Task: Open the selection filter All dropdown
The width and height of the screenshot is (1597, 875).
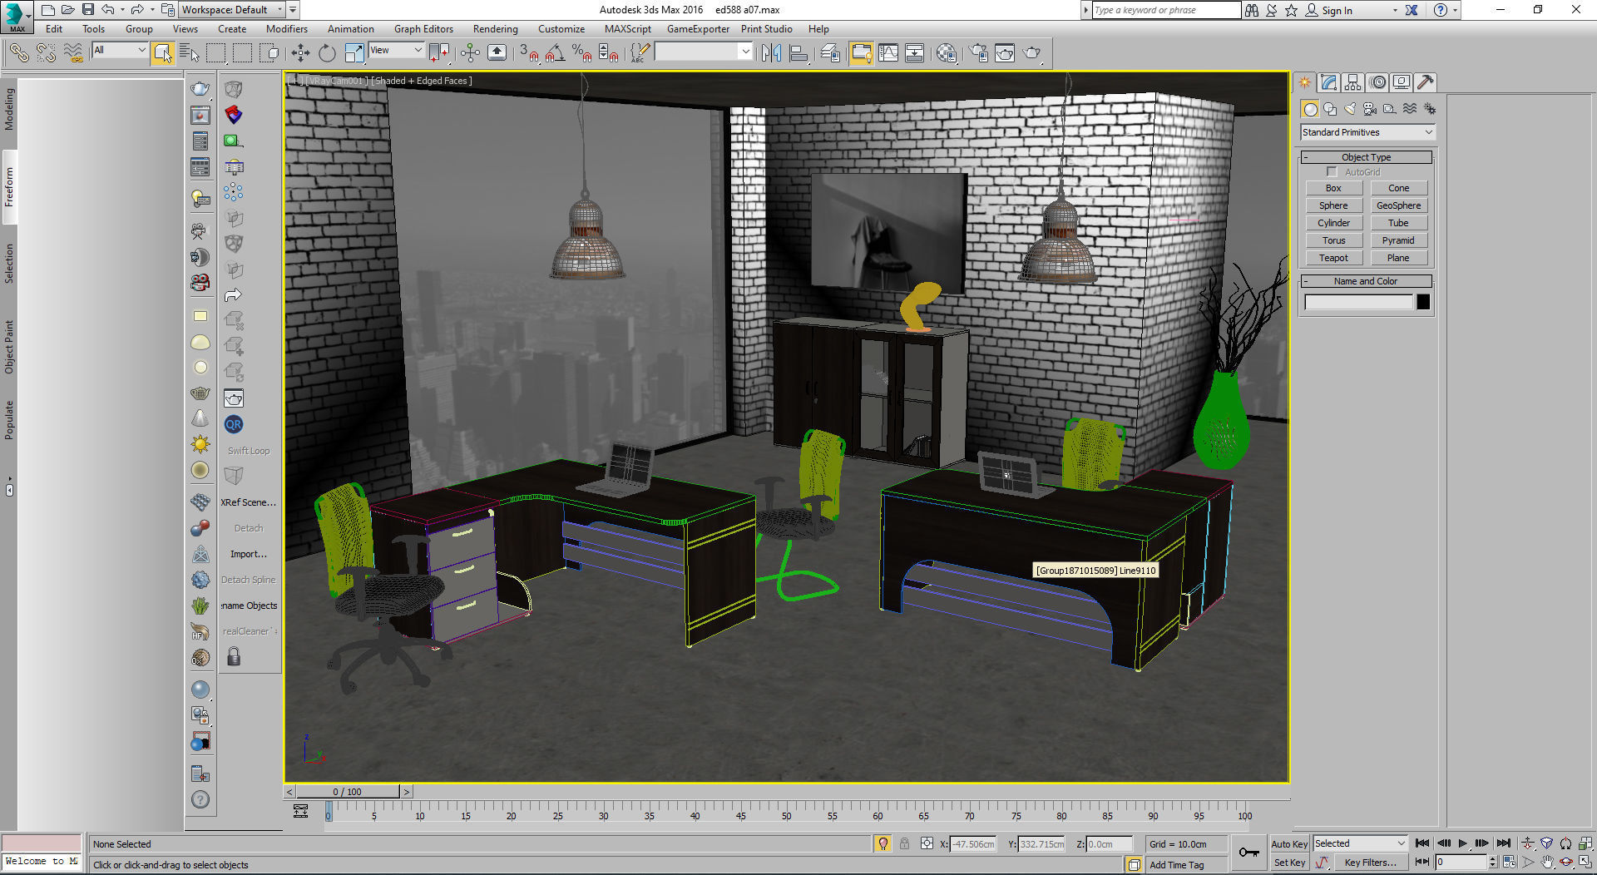Action: pos(120,50)
